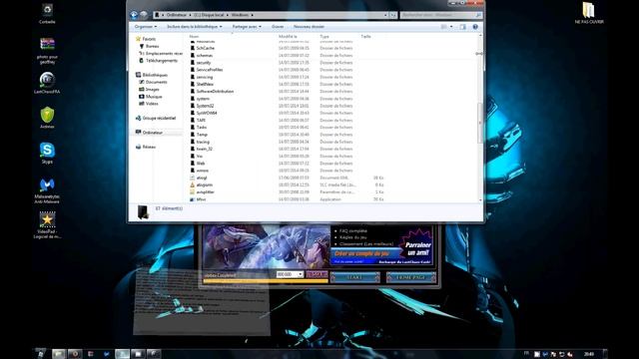Screen dimensions: 639x359
Task: Select the Temp folder
Action: coord(202,135)
